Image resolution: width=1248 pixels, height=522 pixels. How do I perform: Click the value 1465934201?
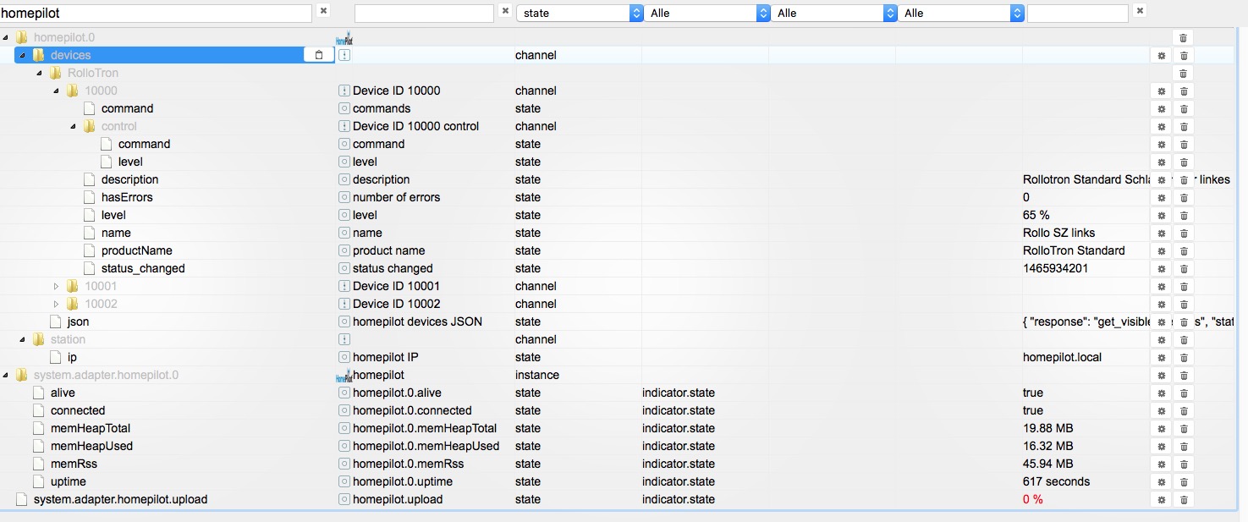click(x=1055, y=268)
